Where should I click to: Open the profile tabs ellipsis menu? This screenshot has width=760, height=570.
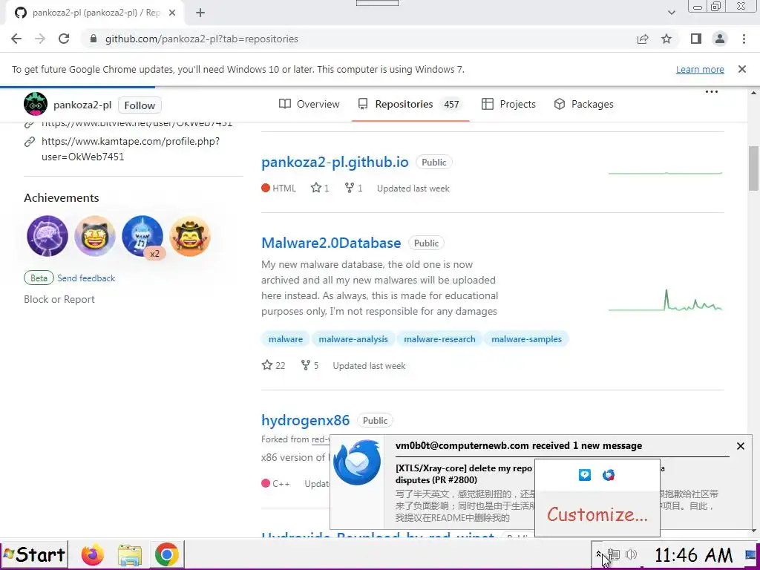click(711, 91)
